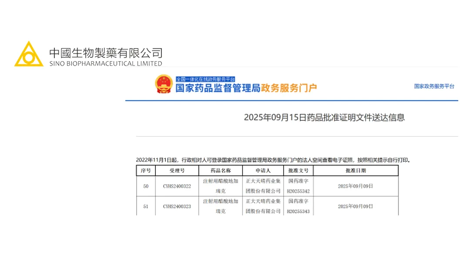Click the approval number ending H20255342
Image resolution: width=470 pixels, height=264 pixels.
[x=298, y=191]
